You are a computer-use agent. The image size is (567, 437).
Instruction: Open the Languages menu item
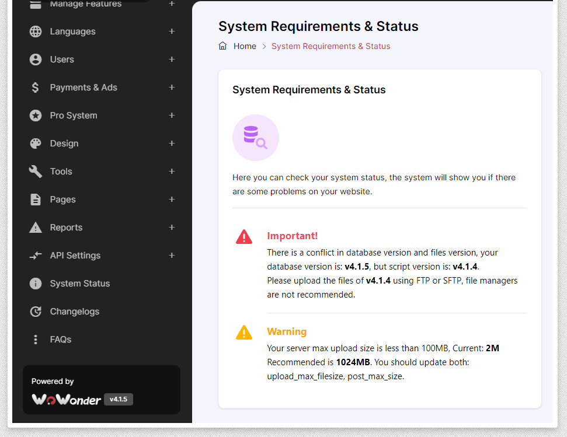tap(72, 32)
